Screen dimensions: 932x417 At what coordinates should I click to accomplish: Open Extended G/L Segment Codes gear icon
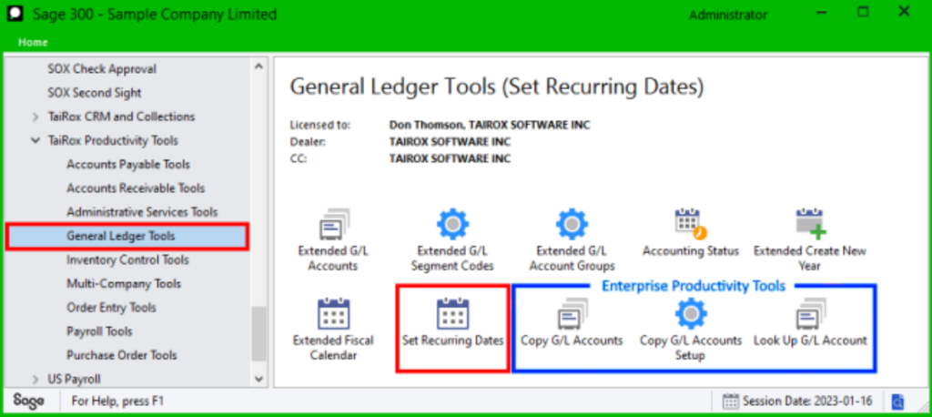point(453,225)
